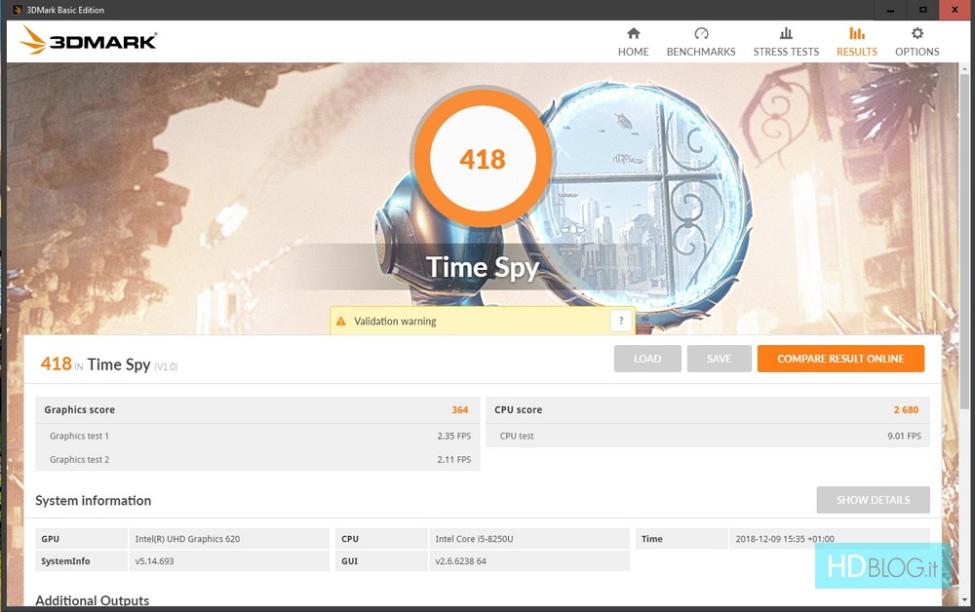Image resolution: width=975 pixels, height=612 pixels.
Task: Click the Results bar chart icon
Action: pos(857,33)
